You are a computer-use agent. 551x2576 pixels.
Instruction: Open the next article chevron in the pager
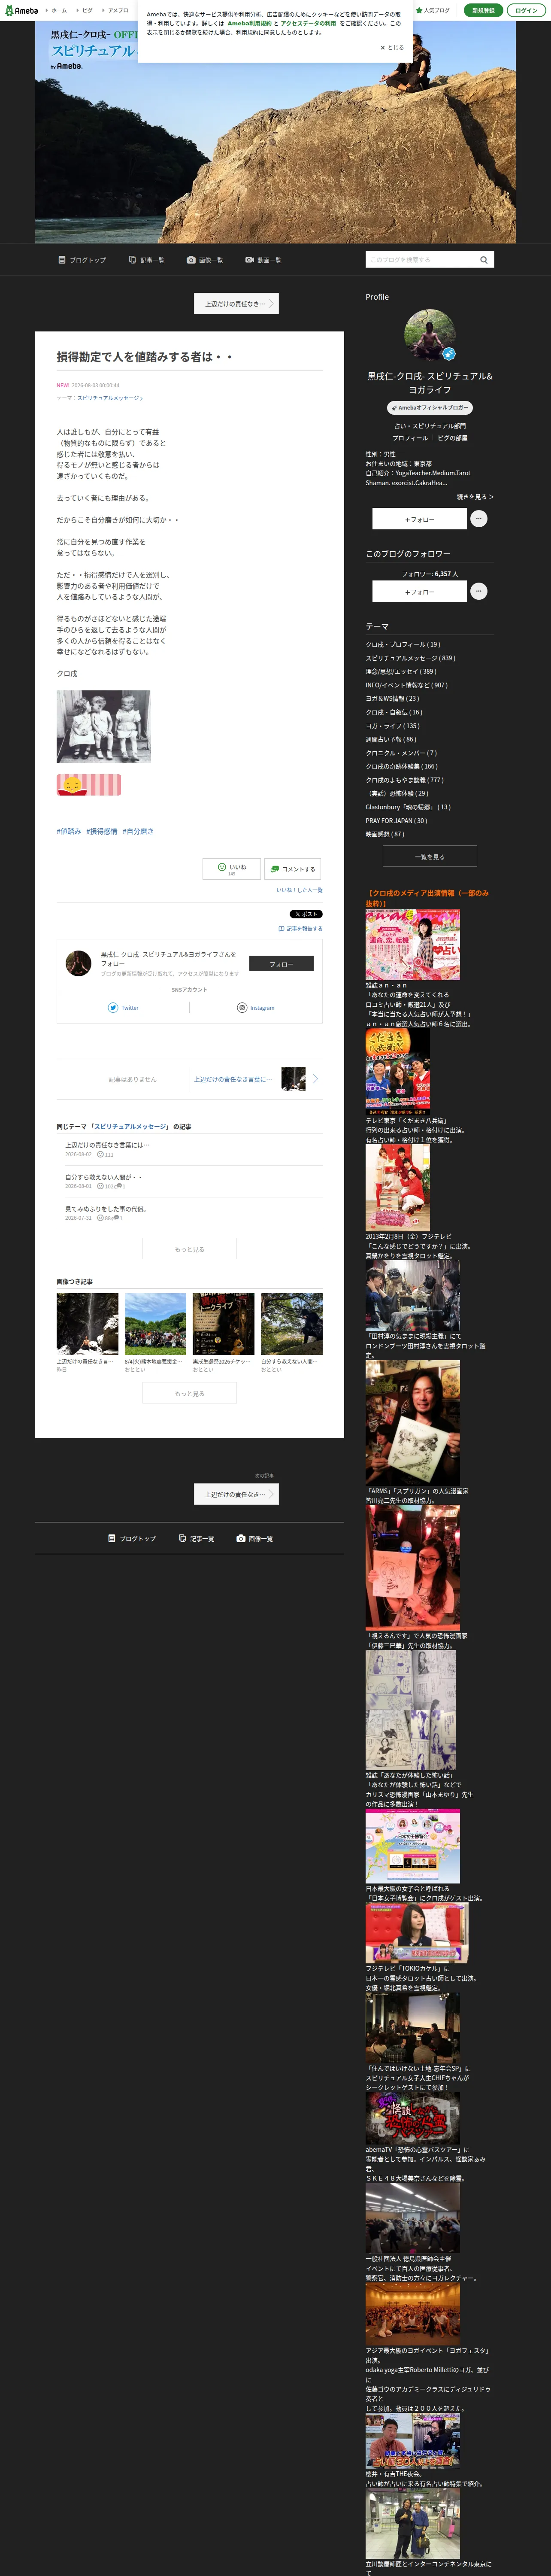pyautogui.click(x=315, y=1079)
